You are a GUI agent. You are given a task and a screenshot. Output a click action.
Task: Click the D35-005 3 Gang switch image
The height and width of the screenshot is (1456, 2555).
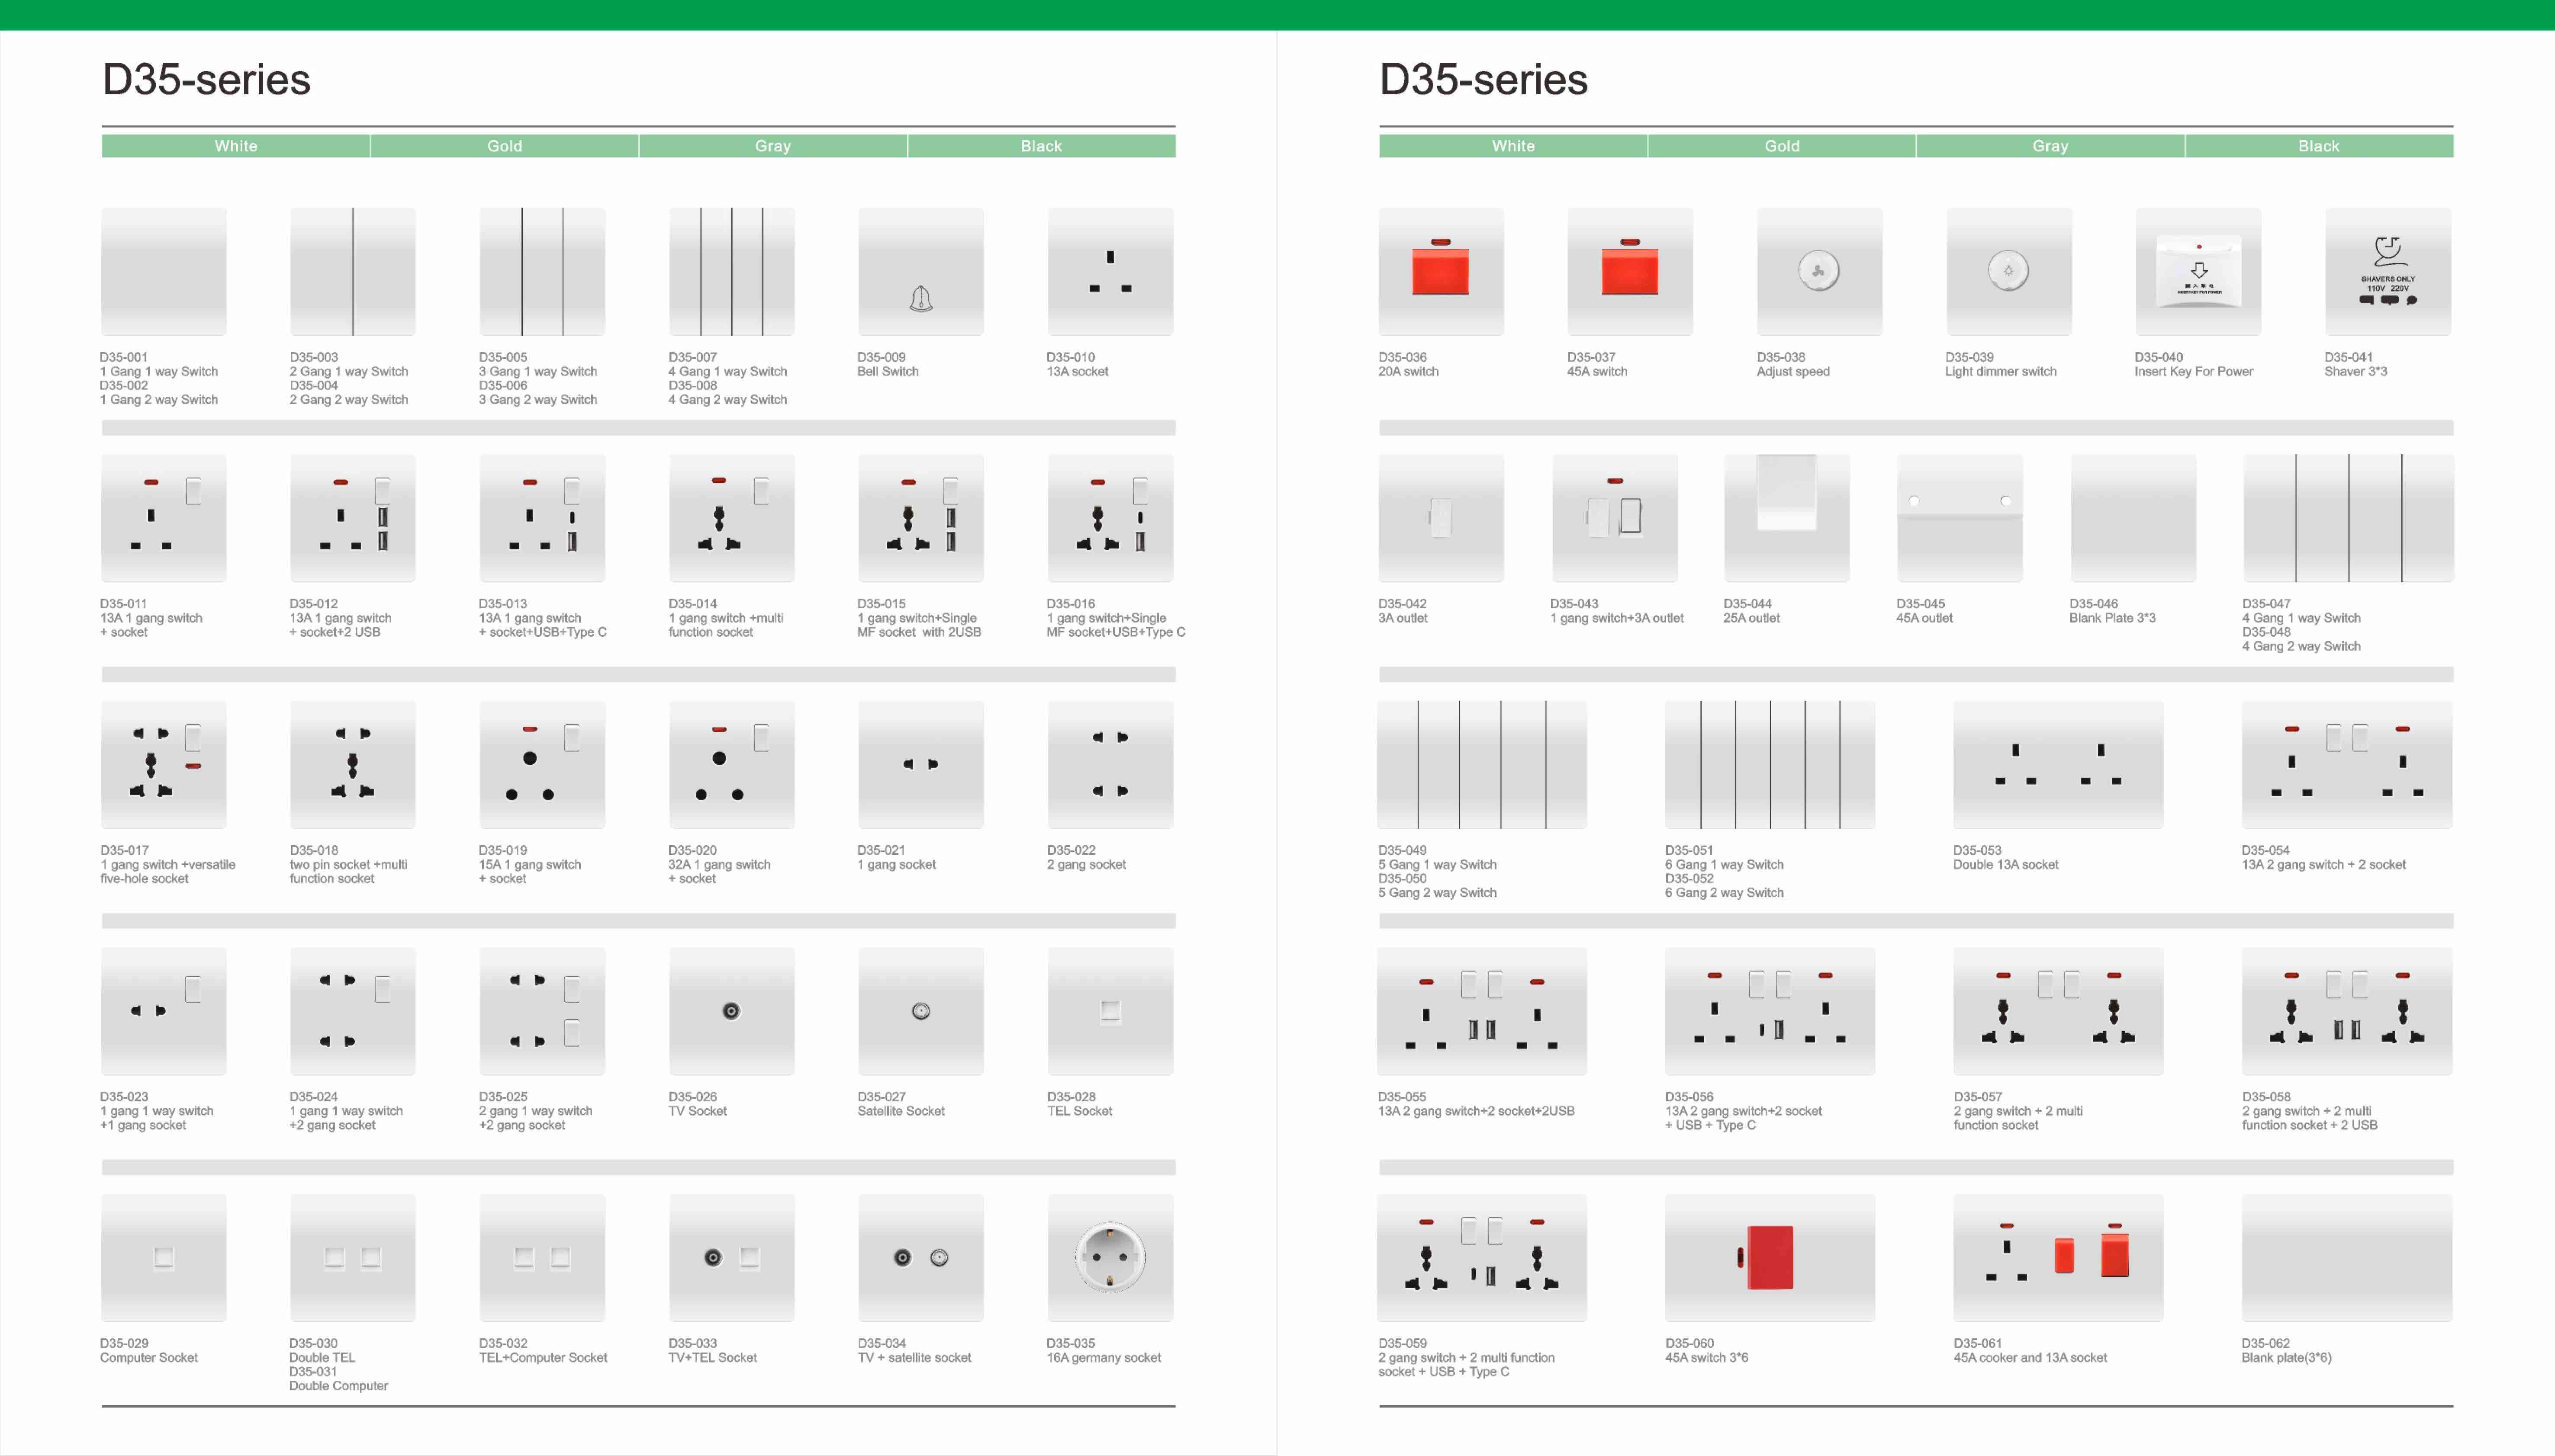coord(541,271)
